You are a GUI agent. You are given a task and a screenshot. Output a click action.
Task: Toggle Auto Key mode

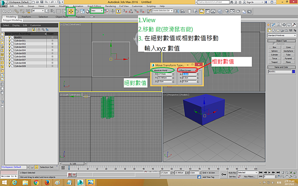232,173
